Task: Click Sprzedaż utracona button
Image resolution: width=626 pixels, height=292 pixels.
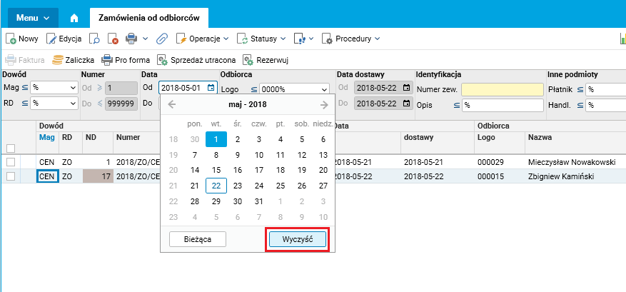Action: coord(196,60)
